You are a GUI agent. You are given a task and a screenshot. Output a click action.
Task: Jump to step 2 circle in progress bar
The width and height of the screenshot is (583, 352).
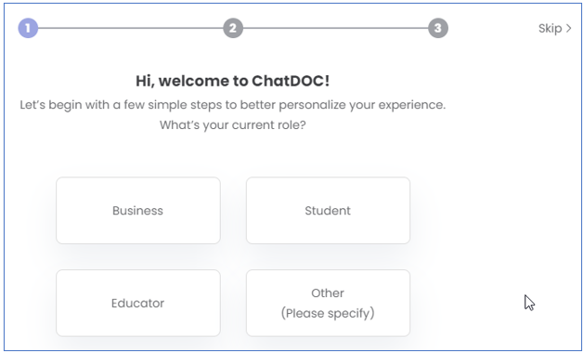click(x=233, y=28)
